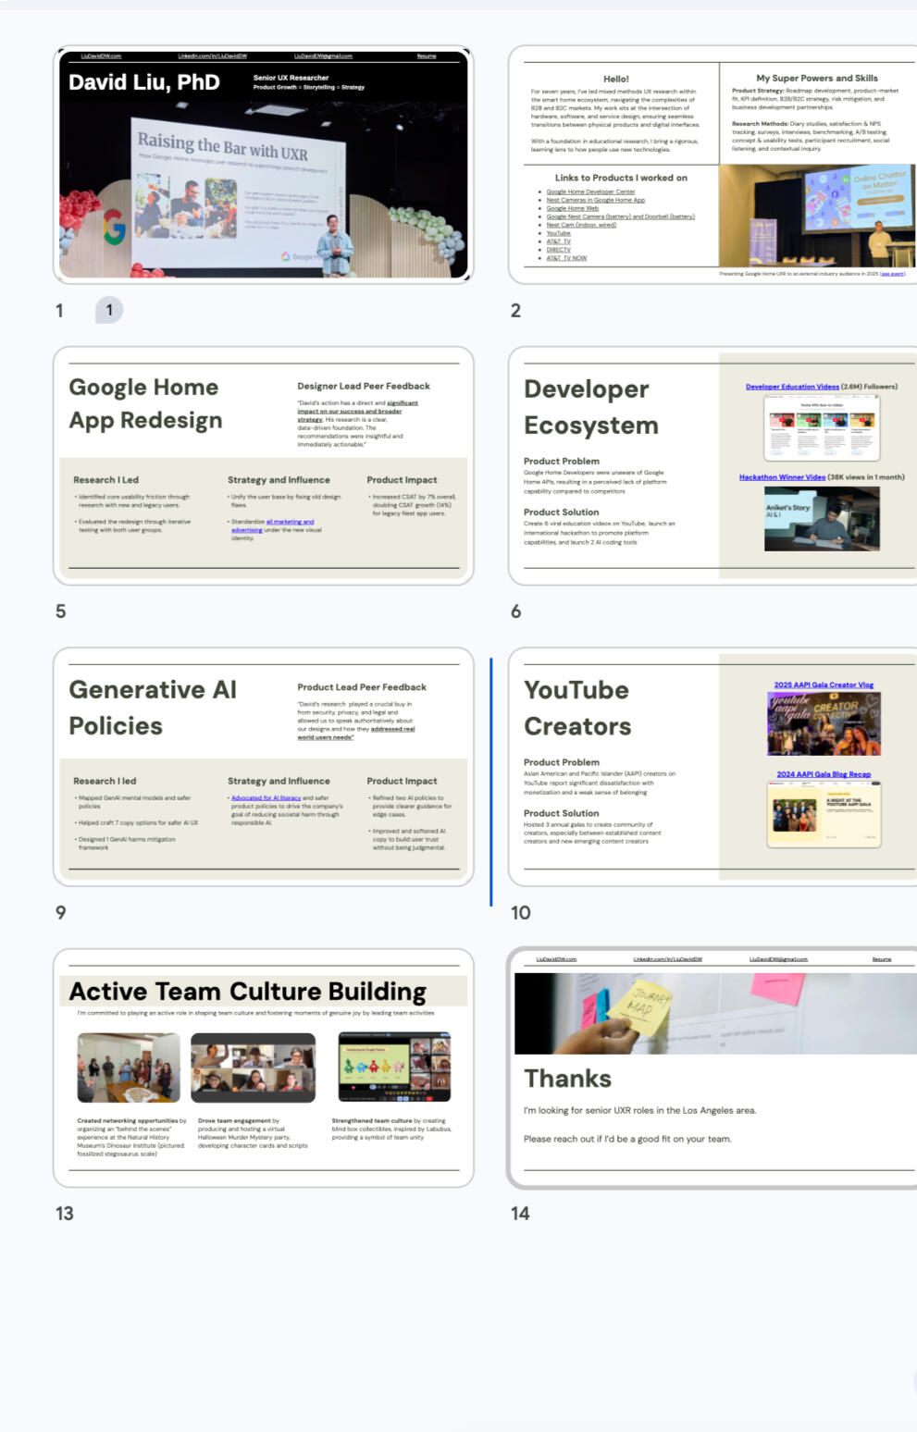Open the Resume link on slide 1
This screenshot has height=1432, width=917.
[426, 56]
